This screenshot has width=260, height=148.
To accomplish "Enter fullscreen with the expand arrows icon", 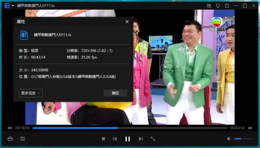I will pos(153,139).
